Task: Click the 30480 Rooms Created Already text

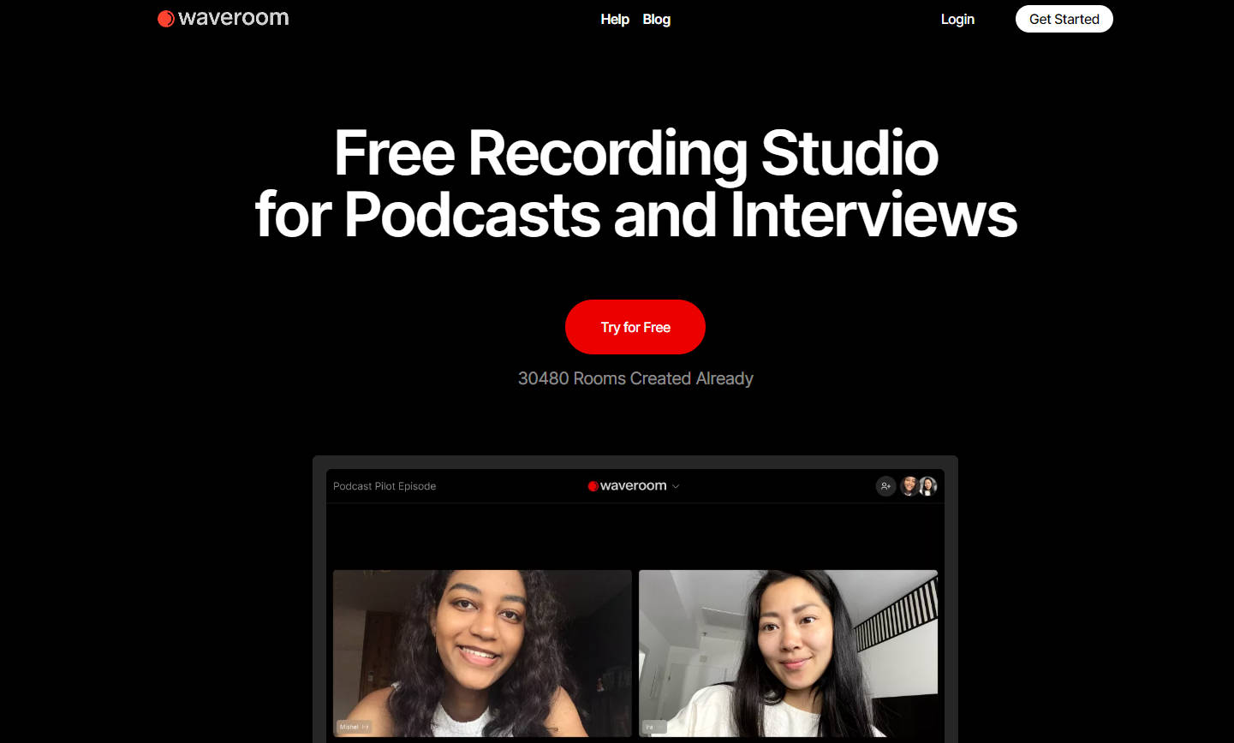Action: (635, 378)
